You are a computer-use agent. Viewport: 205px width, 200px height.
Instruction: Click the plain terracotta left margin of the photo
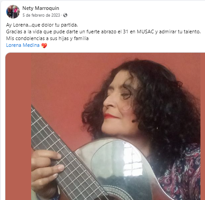click(19, 126)
